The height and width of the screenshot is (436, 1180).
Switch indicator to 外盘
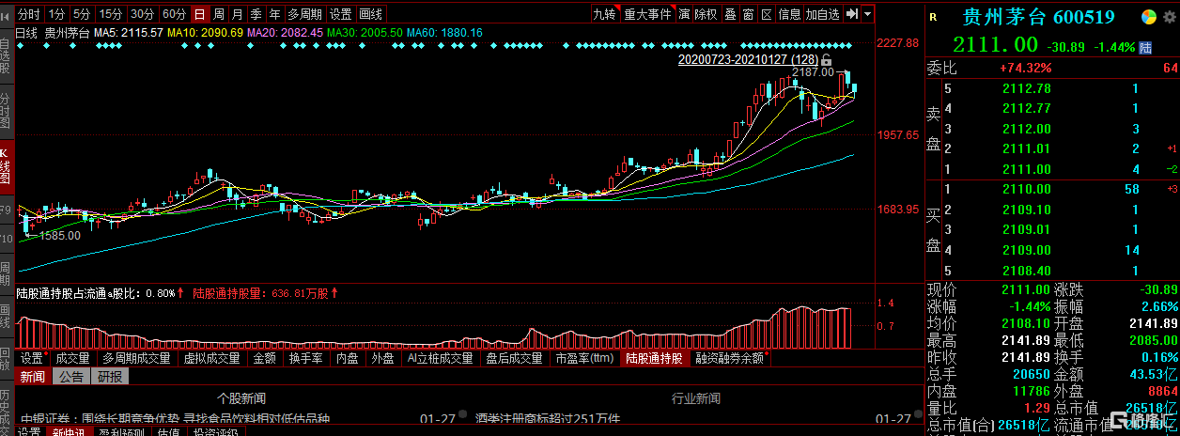382,358
